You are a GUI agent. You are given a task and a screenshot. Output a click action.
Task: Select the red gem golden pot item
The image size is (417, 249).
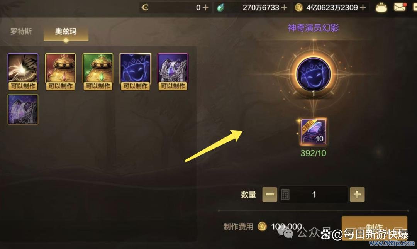click(60, 71)
